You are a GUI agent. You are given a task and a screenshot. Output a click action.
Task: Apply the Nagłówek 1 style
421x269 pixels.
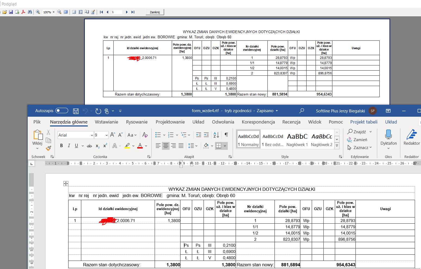coord(297,140)
